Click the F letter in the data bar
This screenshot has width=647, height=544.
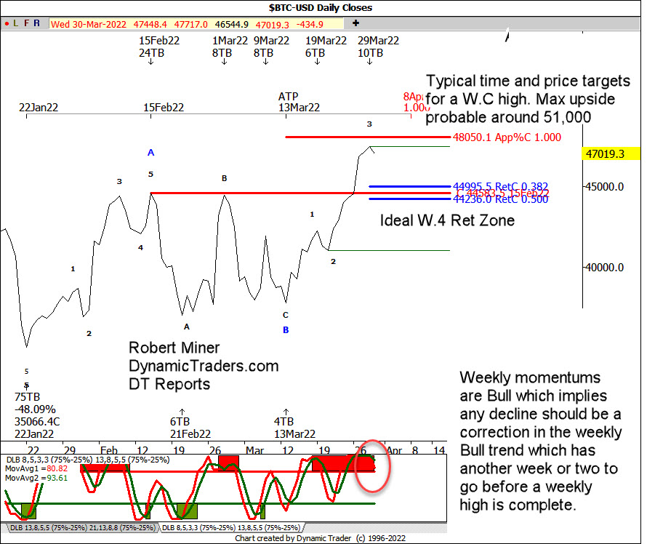(x=26, y=23)
